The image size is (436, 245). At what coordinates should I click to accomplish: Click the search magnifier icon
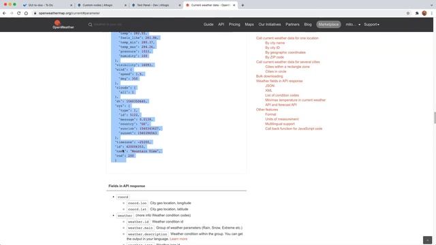pos(90,24)
